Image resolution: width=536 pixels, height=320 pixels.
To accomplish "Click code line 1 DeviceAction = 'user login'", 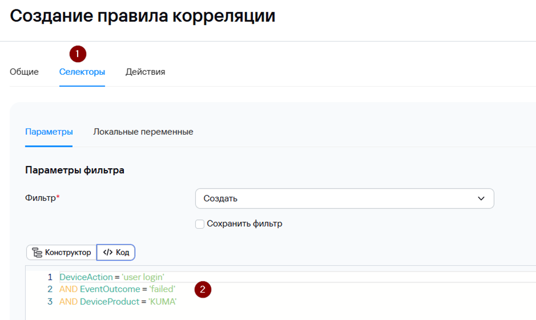I will click(x=112, y=277).
